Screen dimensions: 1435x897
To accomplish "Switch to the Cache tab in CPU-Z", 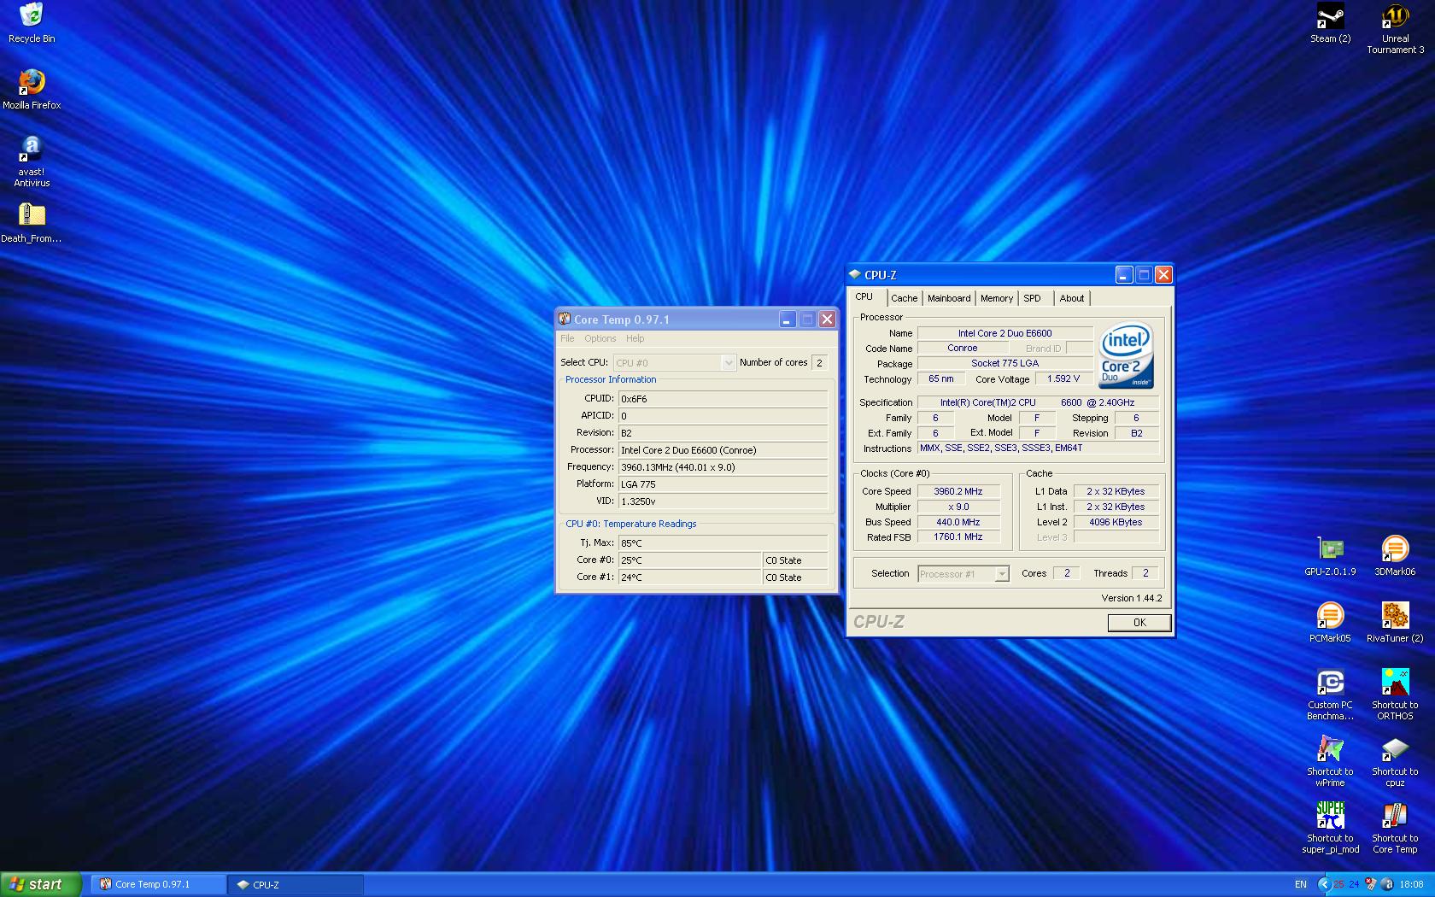I will (904, 298).
